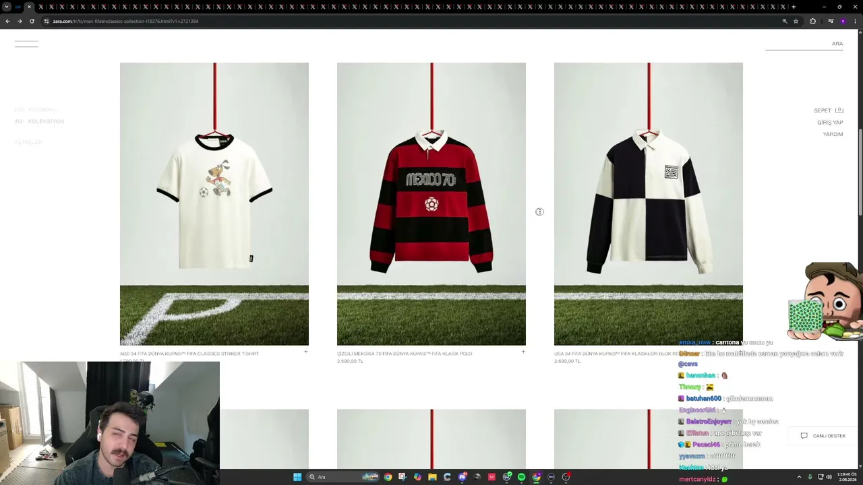Click the 2.690,00 TL price under Mexico polo
Screen dimensions: 863x485
[x=350, y=361]
